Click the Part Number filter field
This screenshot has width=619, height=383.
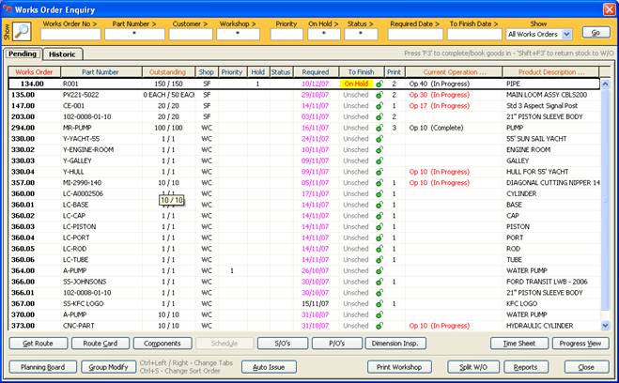(x=134, y=35)
